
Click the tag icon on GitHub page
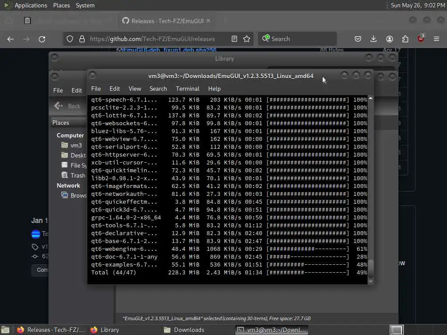click(35, 247)
